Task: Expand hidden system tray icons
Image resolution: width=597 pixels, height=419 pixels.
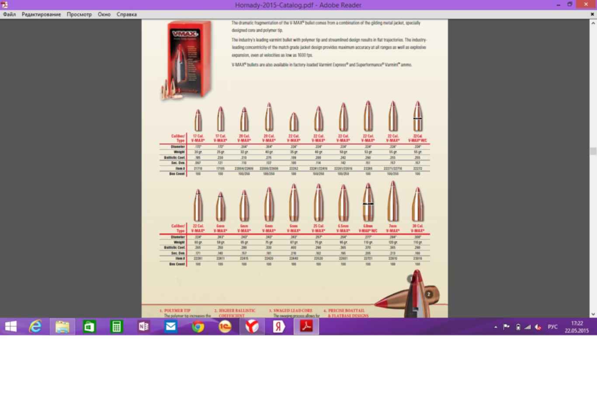Action: tap(496, 327)
